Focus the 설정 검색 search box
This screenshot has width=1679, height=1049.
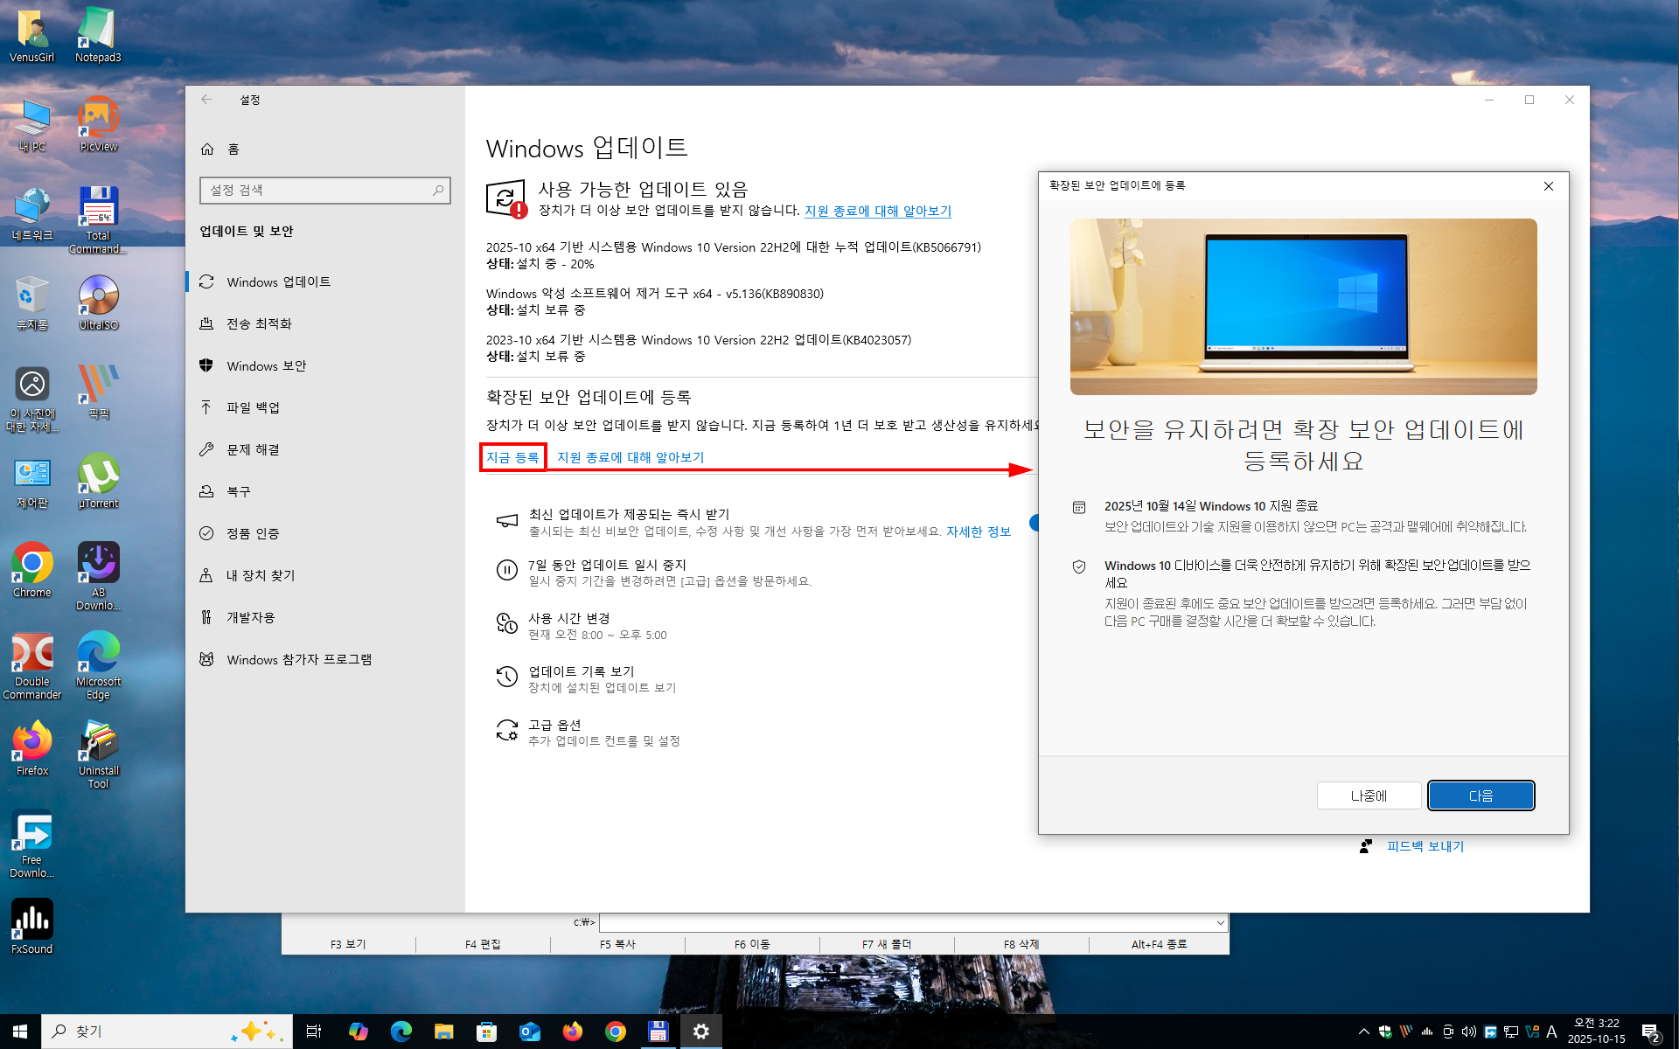click(x=325, y=190)
